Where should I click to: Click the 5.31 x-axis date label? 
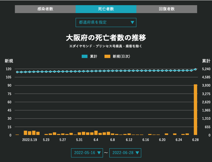(x=79, y=140)
